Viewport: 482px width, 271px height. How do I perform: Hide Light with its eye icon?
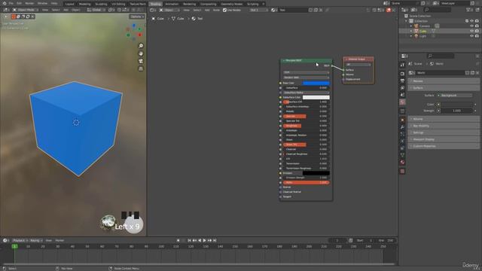click(471, 36)
